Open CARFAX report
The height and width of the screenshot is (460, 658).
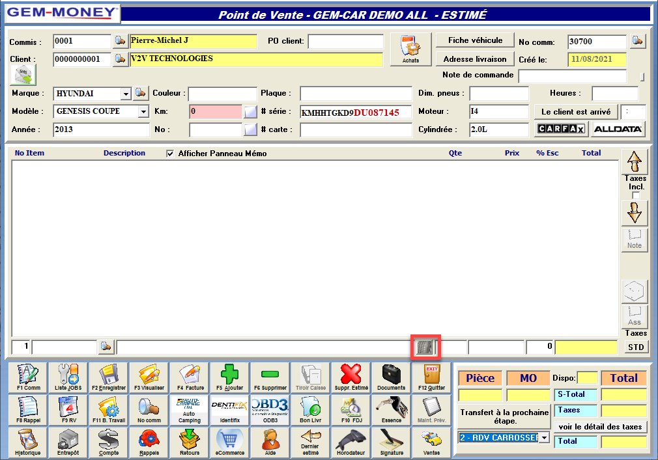coord(562,129)
